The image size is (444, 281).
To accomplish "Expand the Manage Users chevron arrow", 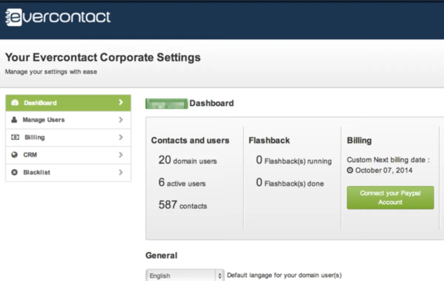I will 121,120.
